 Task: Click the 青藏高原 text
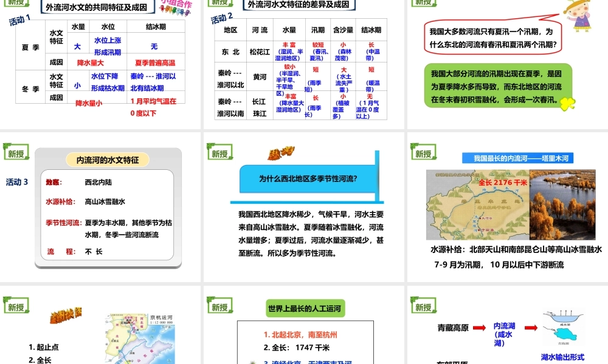(453, 328)
